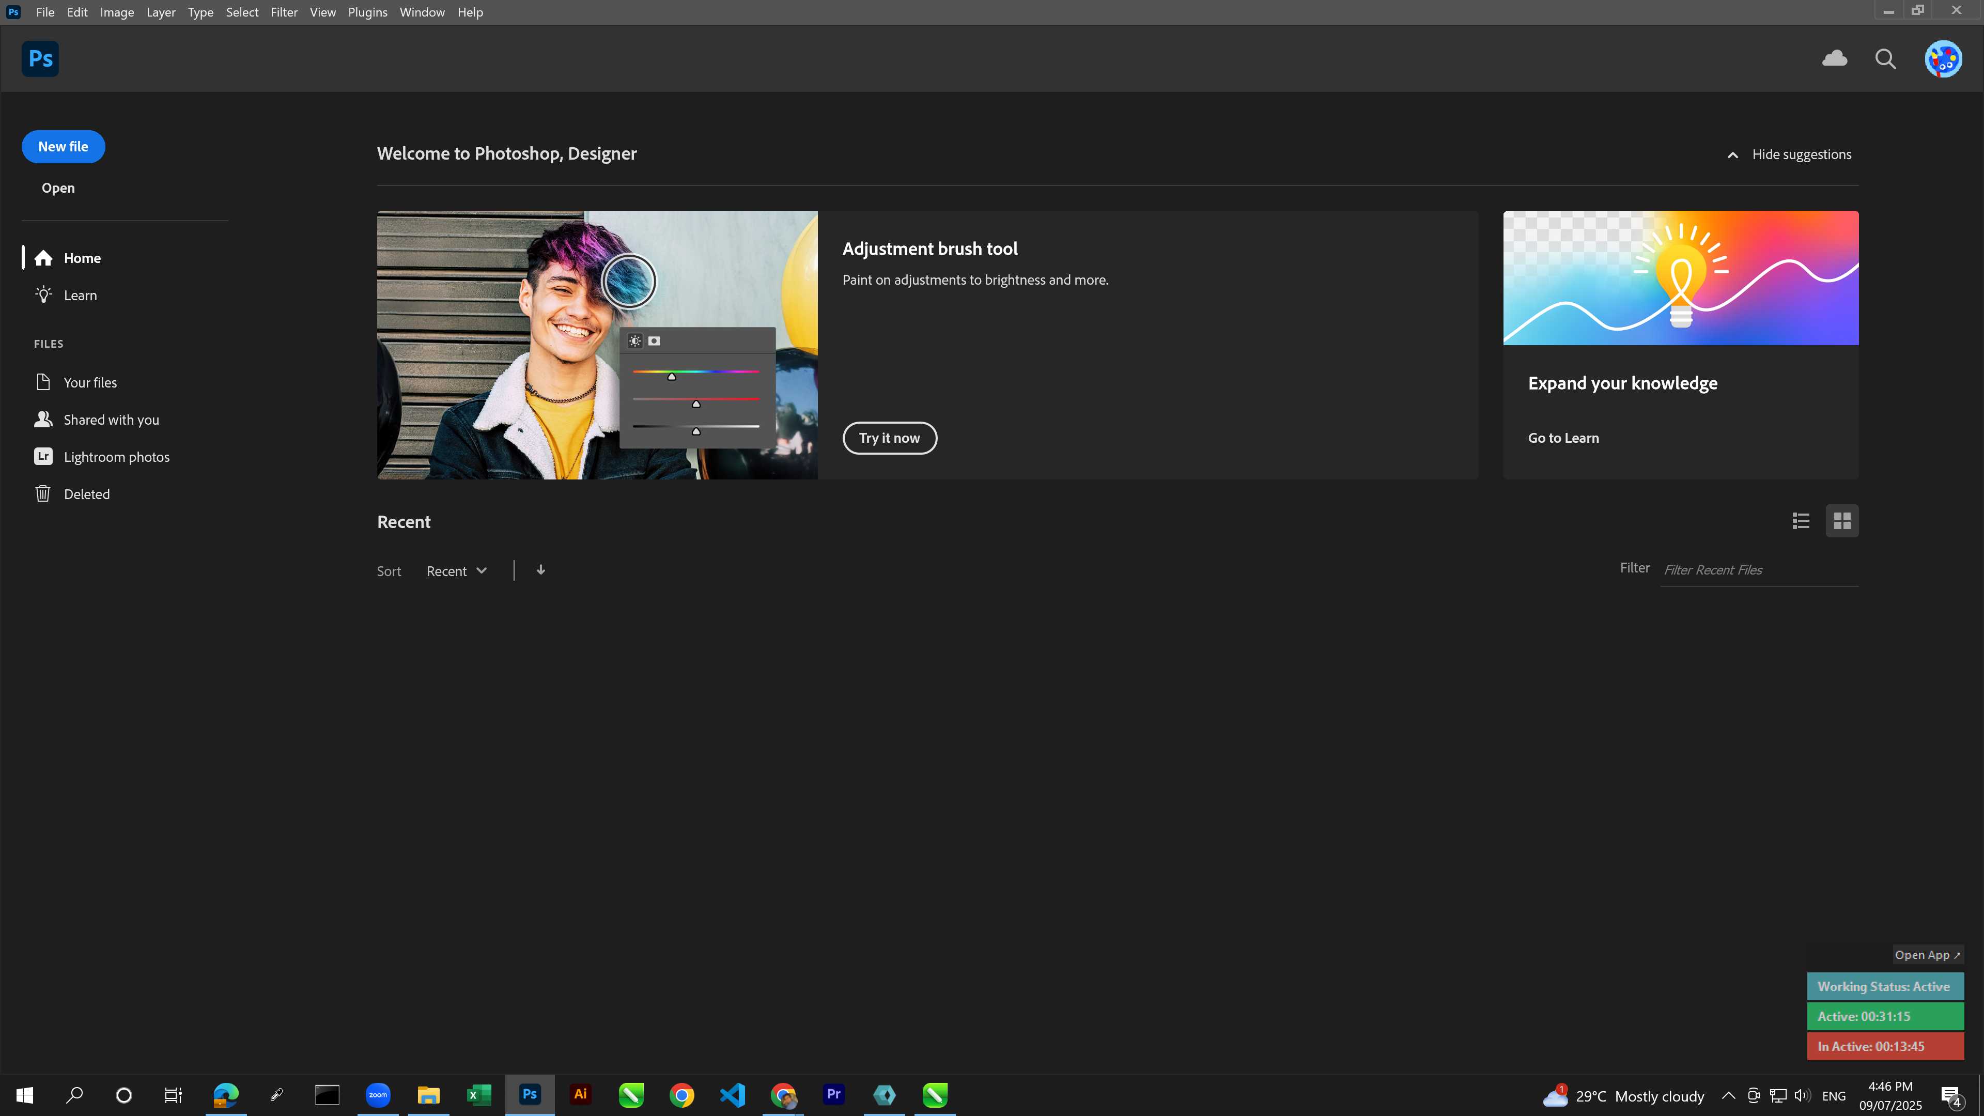Click the Filter Recent Files input field
1984x1116 pixels.
coord(1759,570)
